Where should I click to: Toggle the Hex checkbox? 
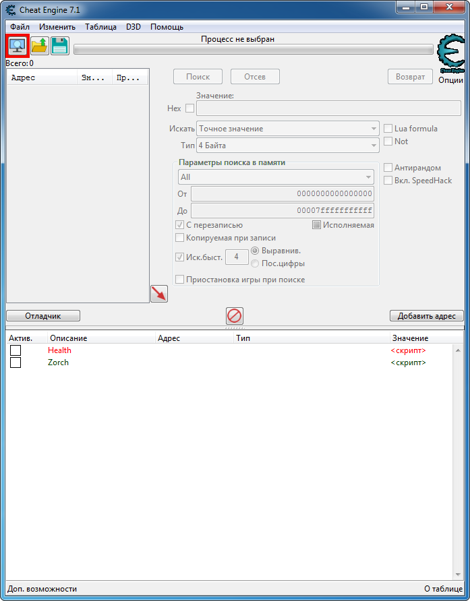[189, 108]
